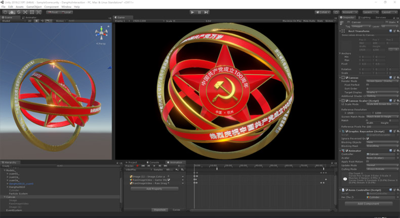Toggle the Local handle rotation button
The height and width of the screenshot is (218, 400).
click(x=66, y=12)
